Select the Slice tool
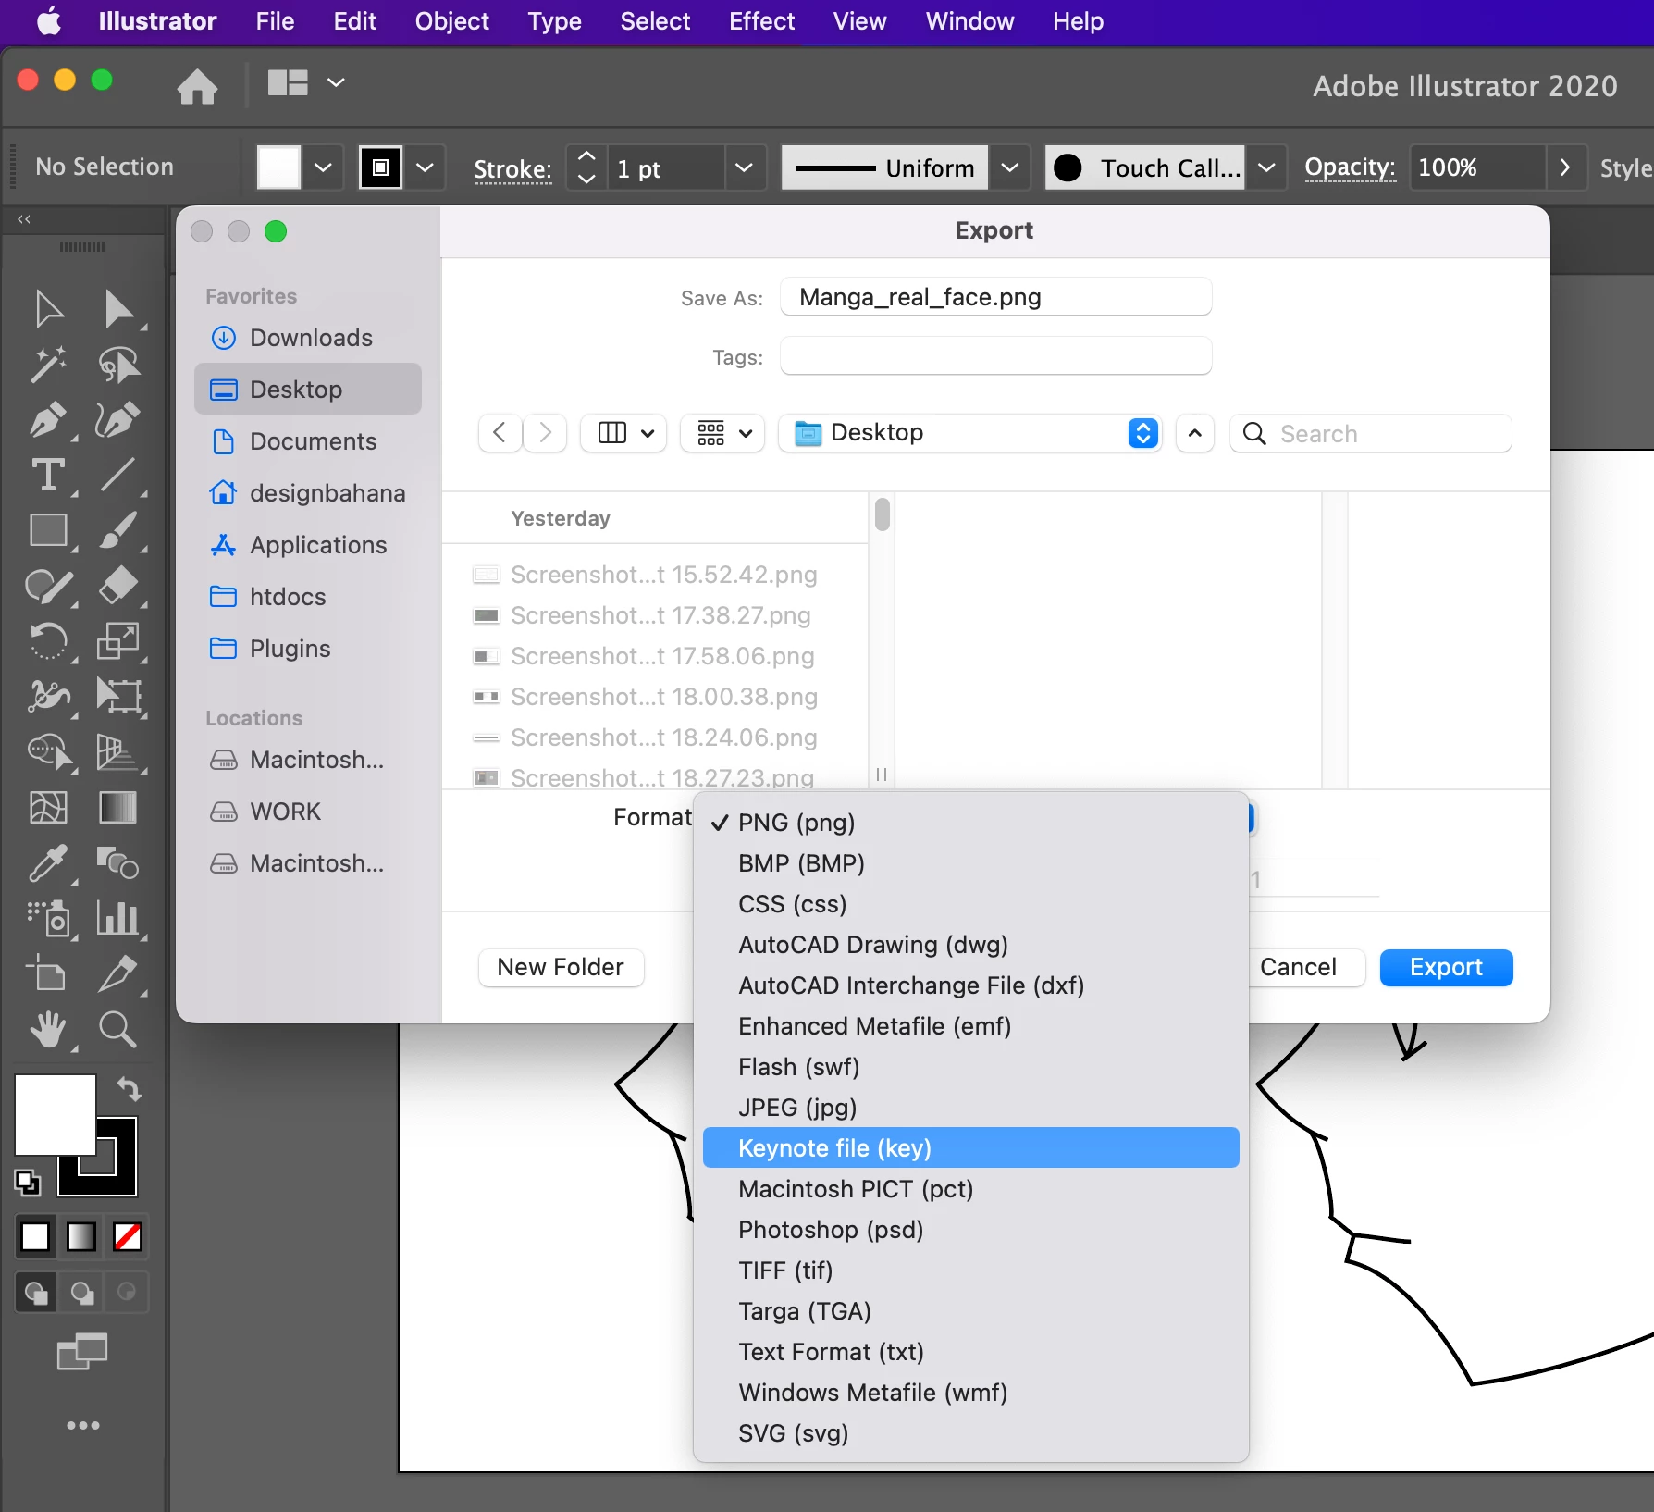The image size is (1654, 1512). pos(118,973)
